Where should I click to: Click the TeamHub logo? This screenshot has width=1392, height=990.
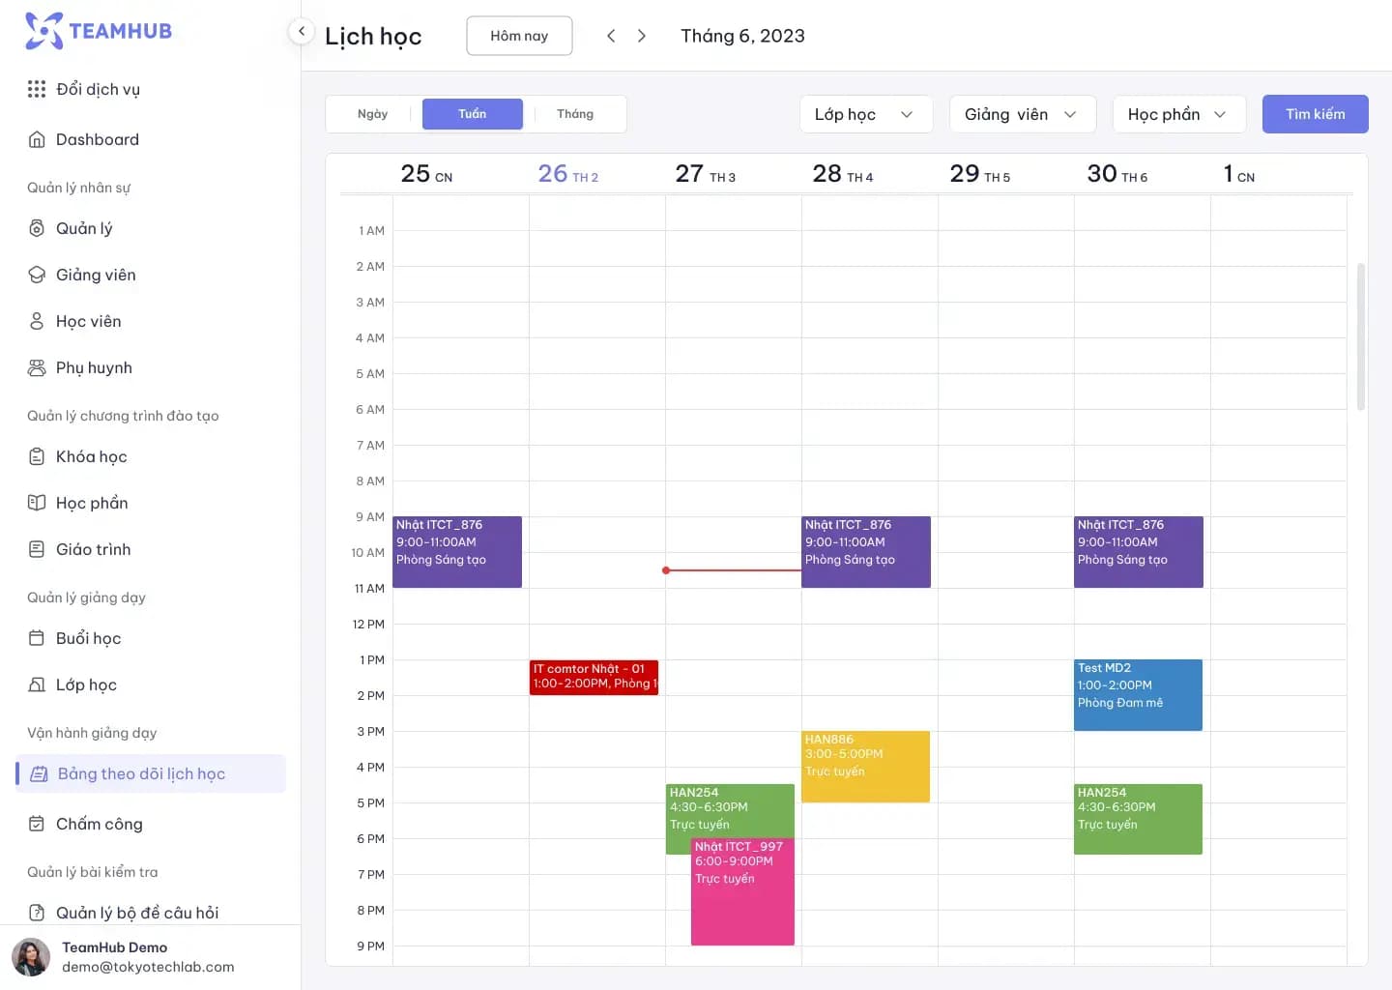(x=99, y=31)
